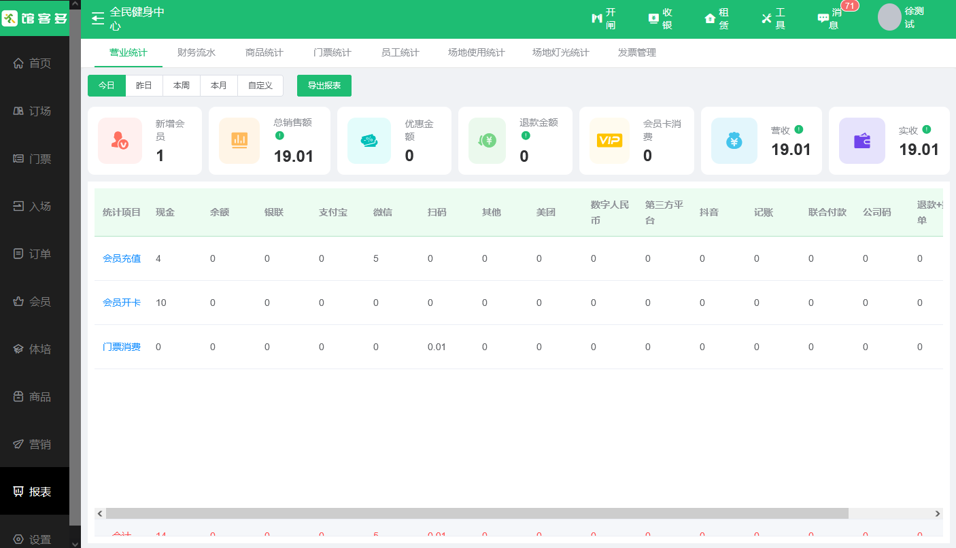Switch to the 员工统计 tab

[400, 52]
